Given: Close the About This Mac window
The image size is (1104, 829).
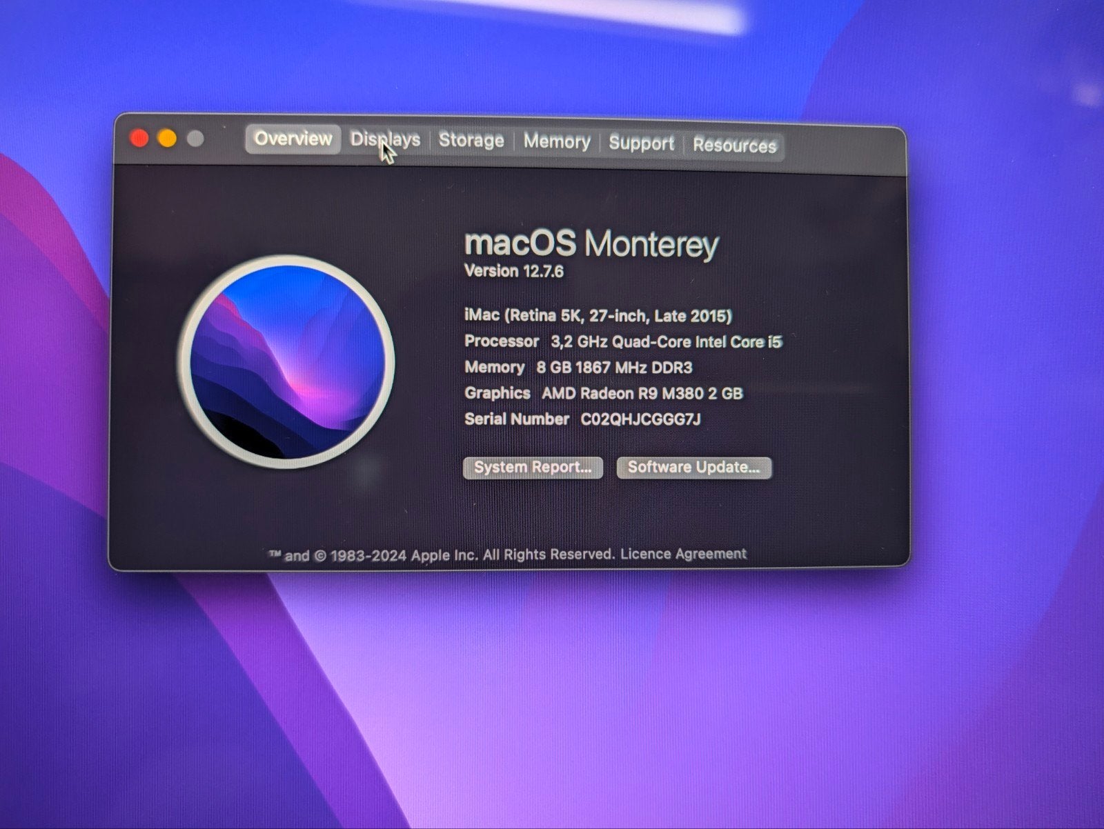Looking at the screenshot, I should [139, 138].
